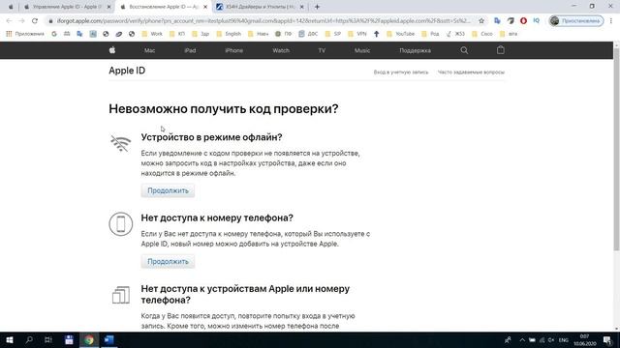This screenshot has height=348, width=620.
Task: Open the ДОС bookmark
Action: [308, 34]
